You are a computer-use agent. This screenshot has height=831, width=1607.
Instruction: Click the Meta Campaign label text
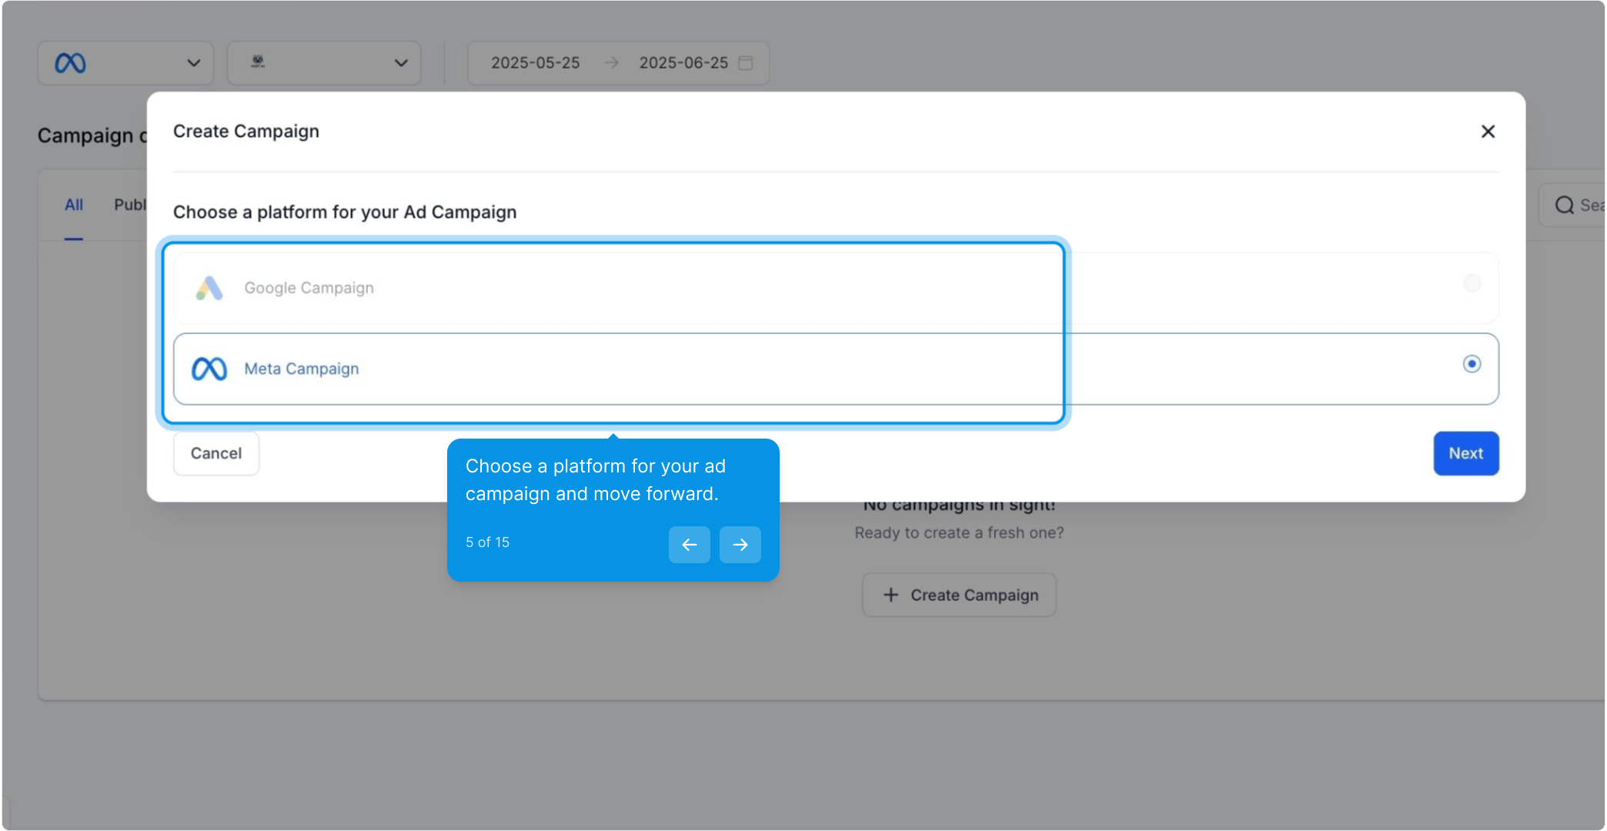pos(302,369)
